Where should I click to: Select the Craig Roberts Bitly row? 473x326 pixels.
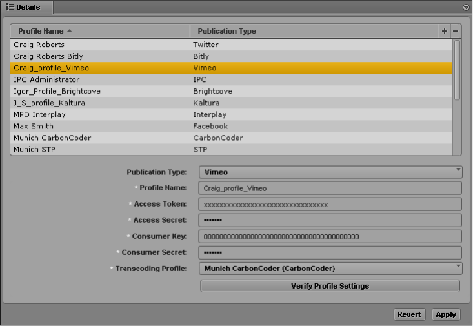pyautogui.click(x=232, y=56)
